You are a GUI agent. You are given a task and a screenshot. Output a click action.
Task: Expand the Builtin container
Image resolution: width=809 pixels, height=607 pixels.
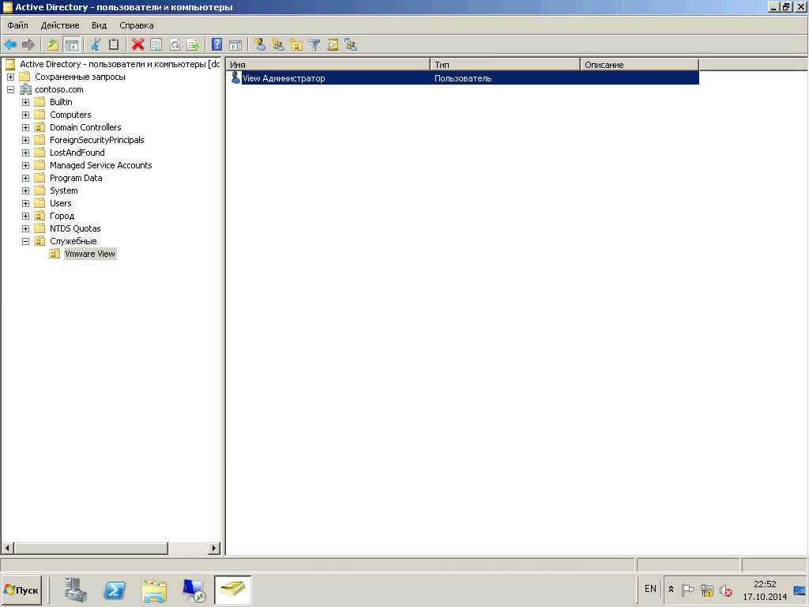coord(25,102)
